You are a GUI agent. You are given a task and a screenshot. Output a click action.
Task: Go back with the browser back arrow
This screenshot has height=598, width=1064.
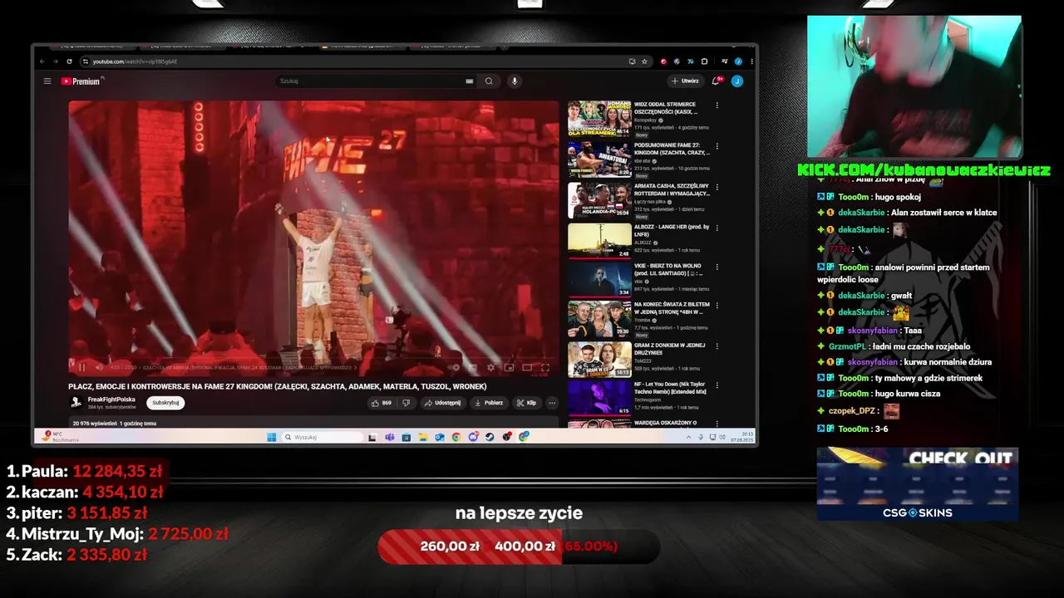[x=42, y=61]
